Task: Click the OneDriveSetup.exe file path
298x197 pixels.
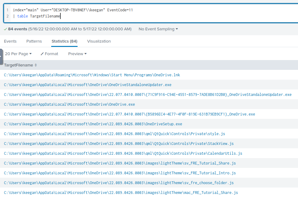Action: pyautogui.click(x=93, y=124)
